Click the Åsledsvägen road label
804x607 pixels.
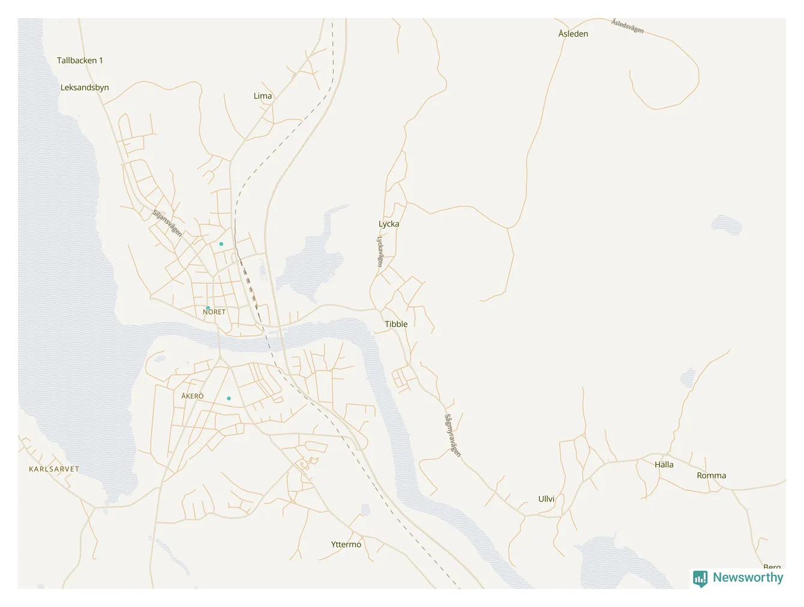tap(628, 26)
